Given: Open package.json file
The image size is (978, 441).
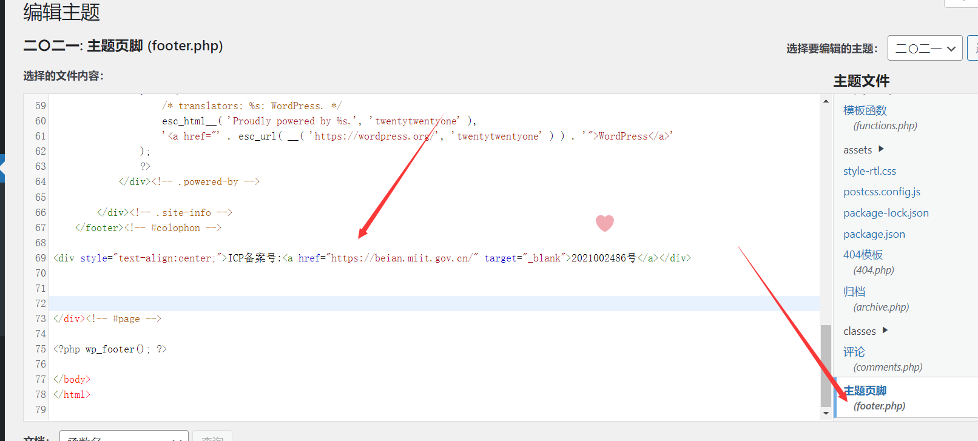Looking at the screenshot, I should [x=874, y=234].
